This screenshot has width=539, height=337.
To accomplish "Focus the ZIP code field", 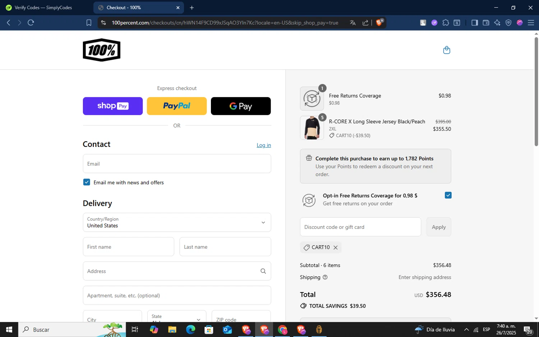I will pyautogui.click(x=241, y=316).
